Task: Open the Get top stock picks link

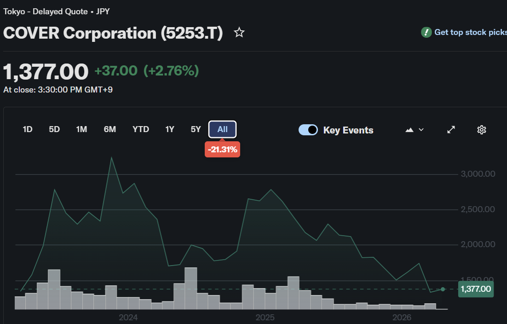Action: [471, 32]
